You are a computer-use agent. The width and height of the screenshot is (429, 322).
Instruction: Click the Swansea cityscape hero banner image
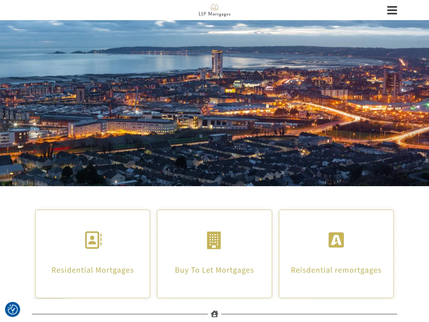(214, 103)
